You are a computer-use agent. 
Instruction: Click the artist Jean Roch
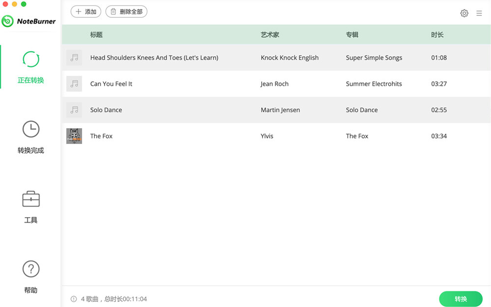point(274,84)
